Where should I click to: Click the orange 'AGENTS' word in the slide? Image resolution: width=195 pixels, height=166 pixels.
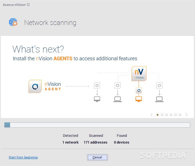point(63,59)
